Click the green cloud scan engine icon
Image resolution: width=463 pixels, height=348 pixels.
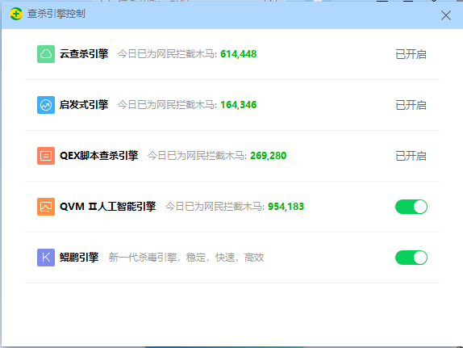point(46,54)
